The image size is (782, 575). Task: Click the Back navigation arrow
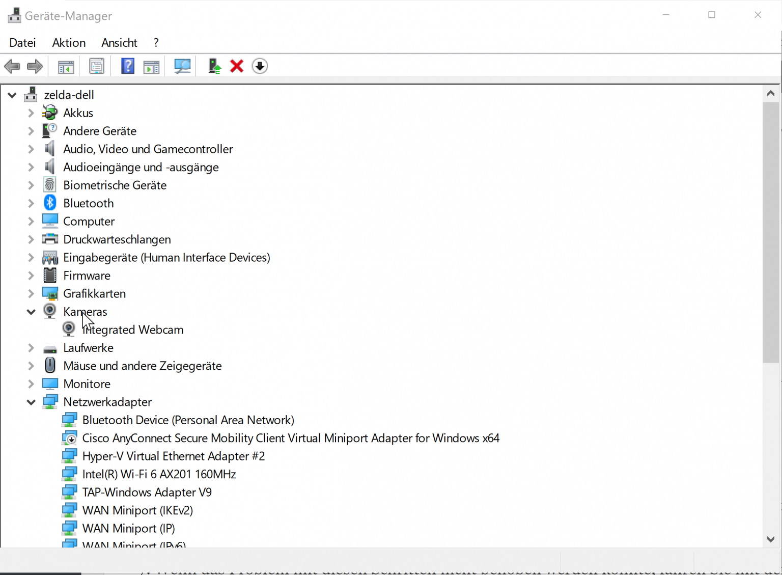12,66
